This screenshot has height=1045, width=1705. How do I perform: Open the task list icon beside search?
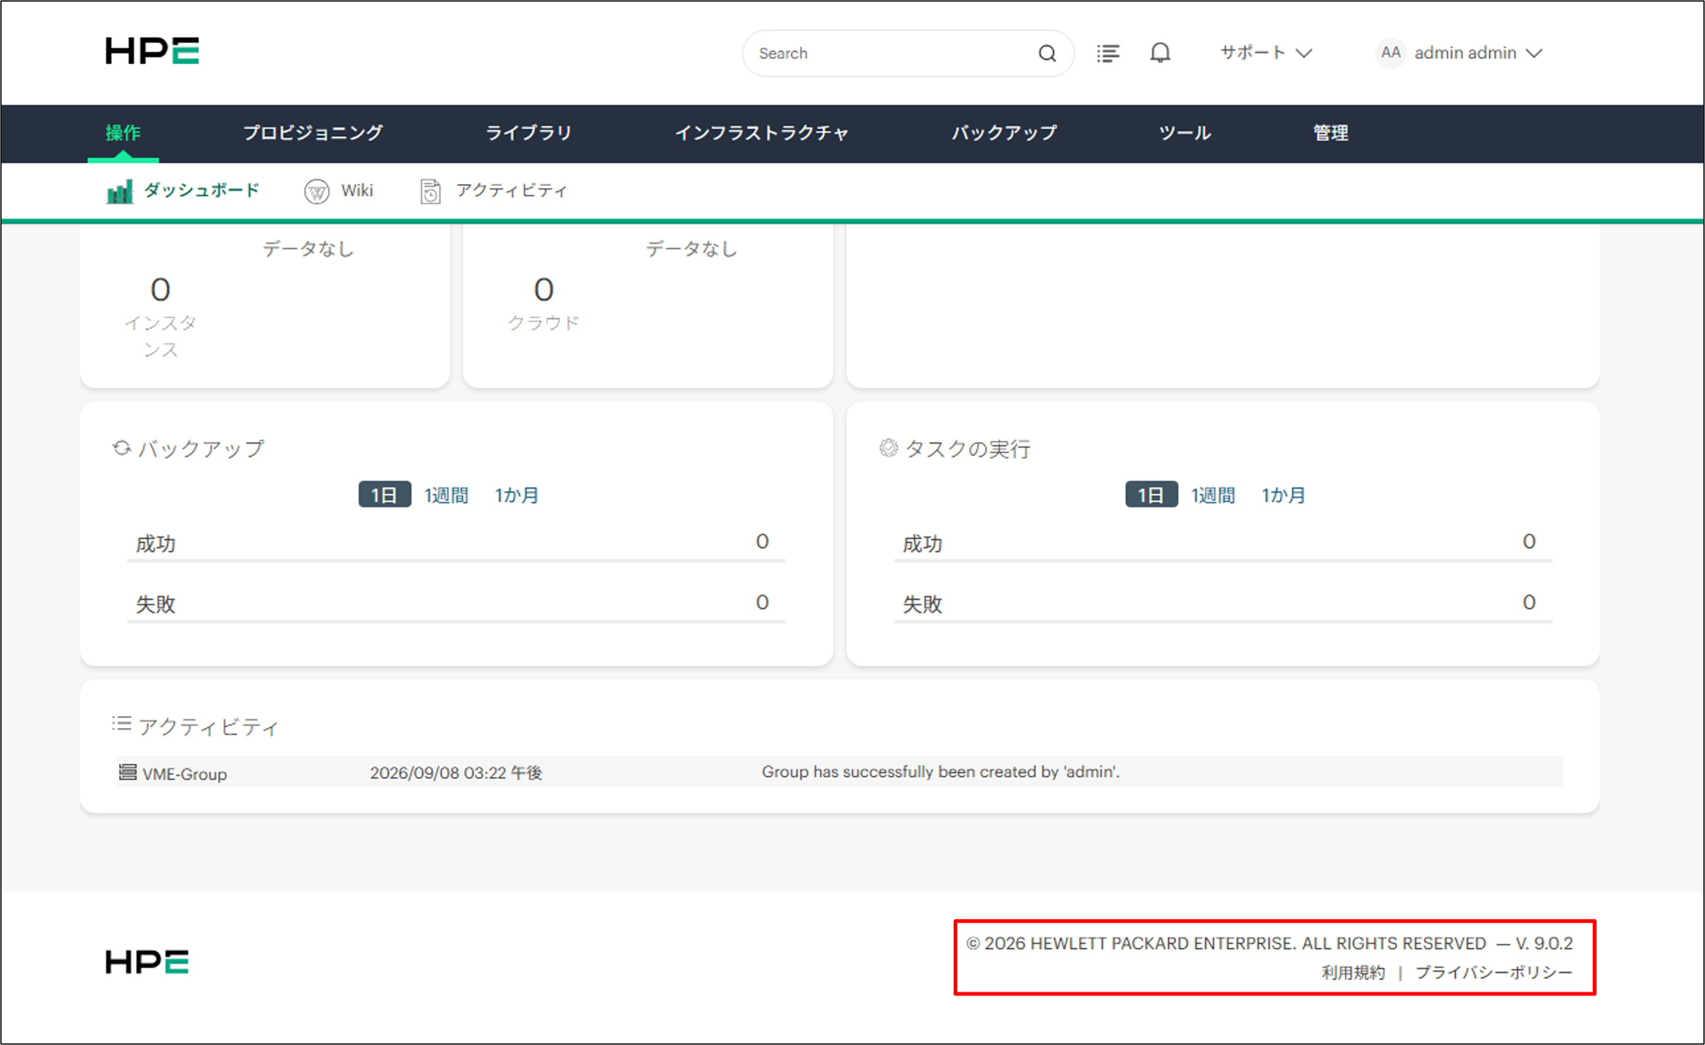pyautogui.click(x=1108, y=53)
